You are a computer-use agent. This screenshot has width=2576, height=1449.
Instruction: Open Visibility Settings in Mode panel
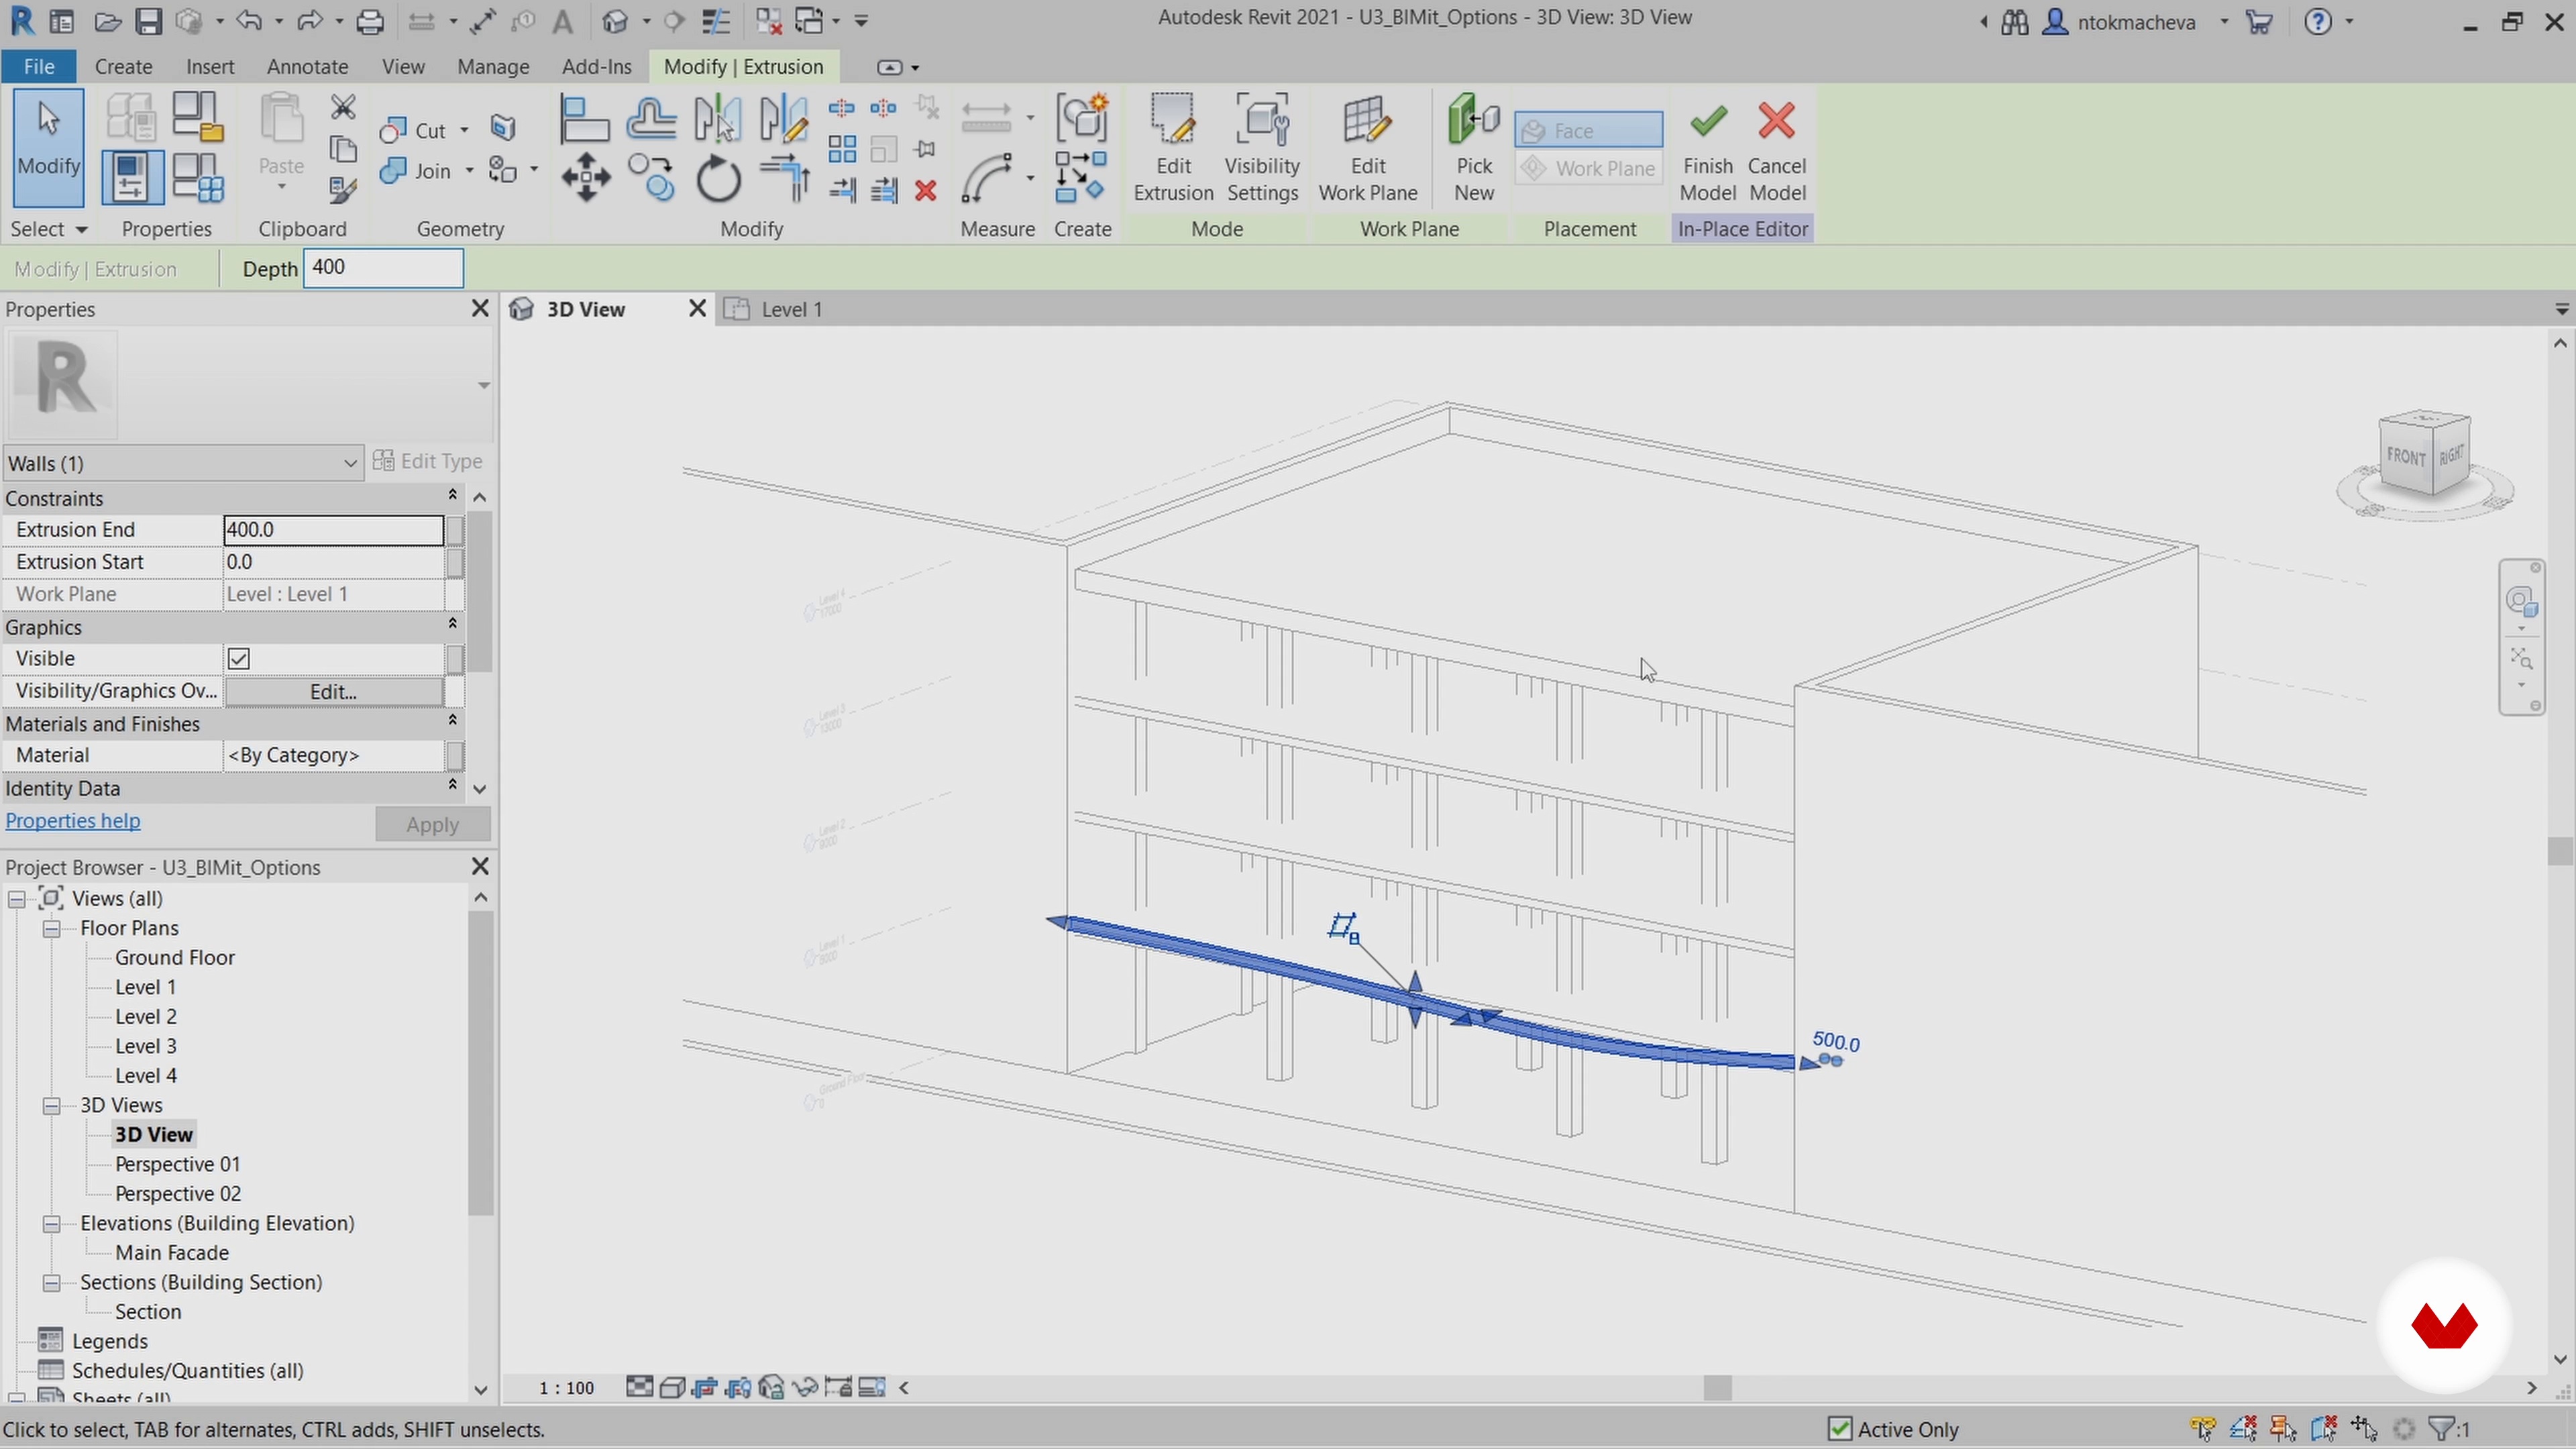(x=1262, y=148)
